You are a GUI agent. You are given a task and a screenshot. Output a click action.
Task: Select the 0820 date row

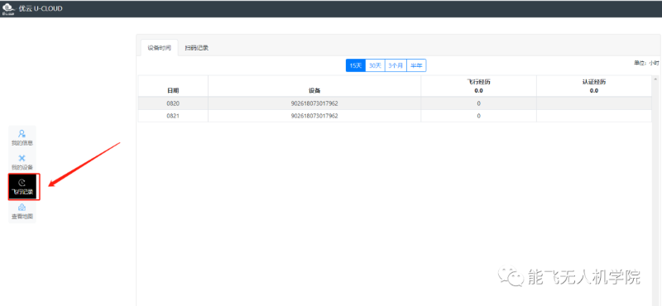[x=395, y=103]
